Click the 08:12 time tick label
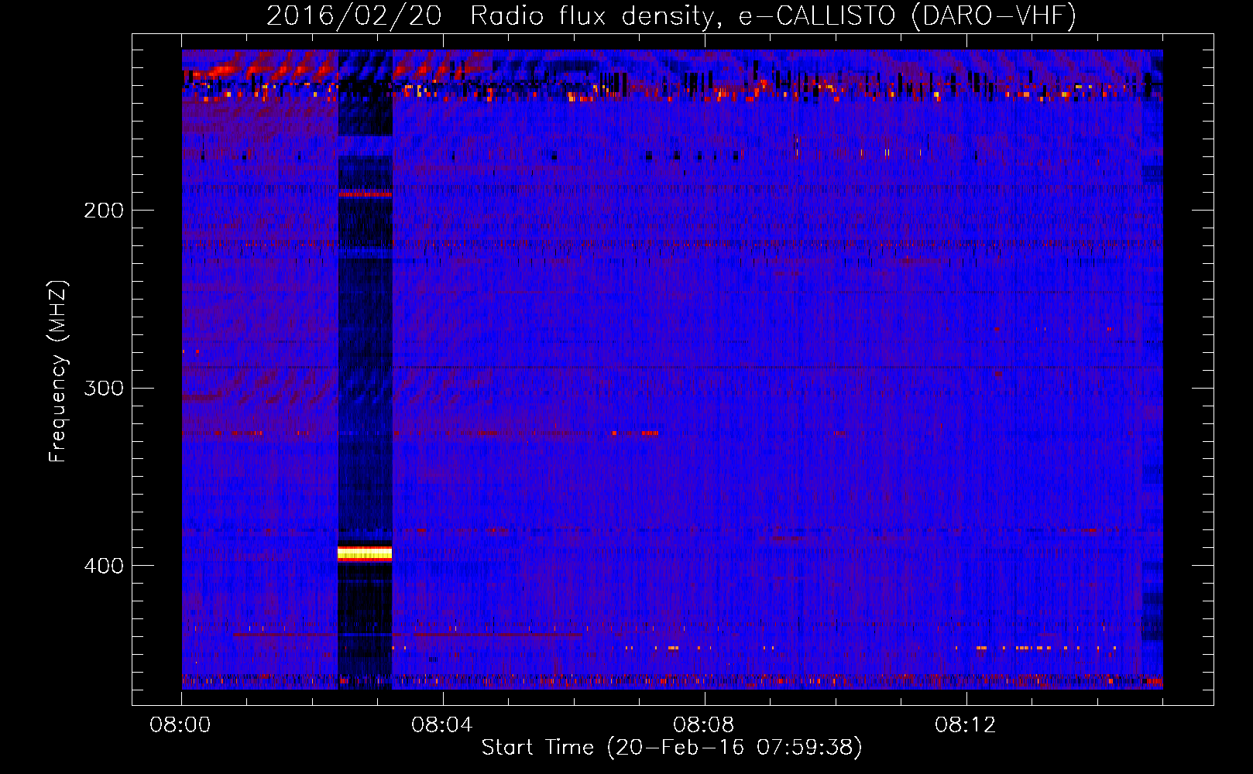Screen dimensions: 1253x774 [x=966, y=725]
